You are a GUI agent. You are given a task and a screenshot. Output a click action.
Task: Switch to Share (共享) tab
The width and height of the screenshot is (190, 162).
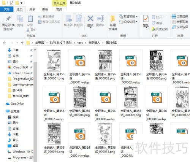click(x=32, y=10)
